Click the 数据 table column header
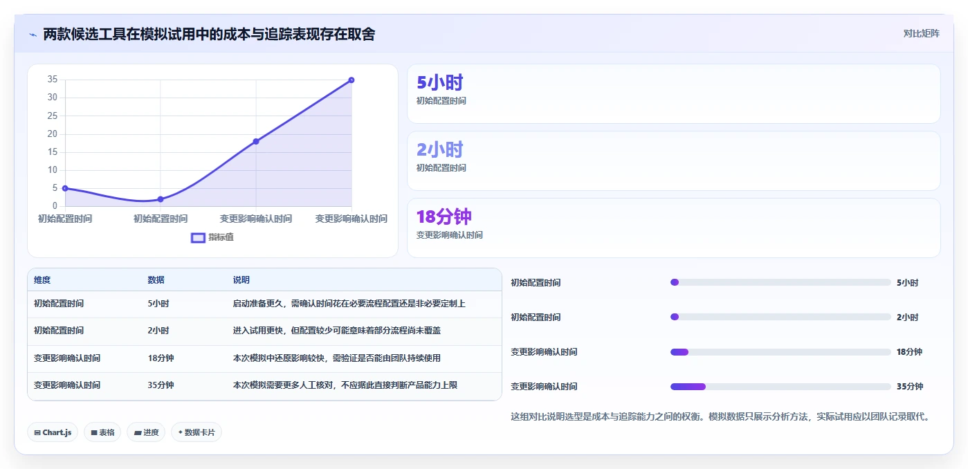The width and height of the screenshot is (968, 469). click(x=156, y=280)
